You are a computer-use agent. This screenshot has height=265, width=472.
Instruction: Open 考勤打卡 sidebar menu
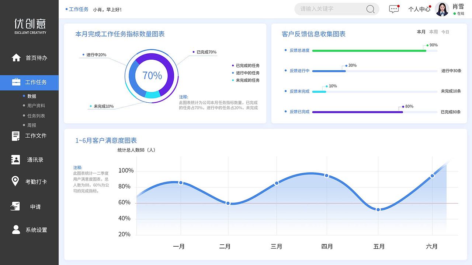(36, 181)
